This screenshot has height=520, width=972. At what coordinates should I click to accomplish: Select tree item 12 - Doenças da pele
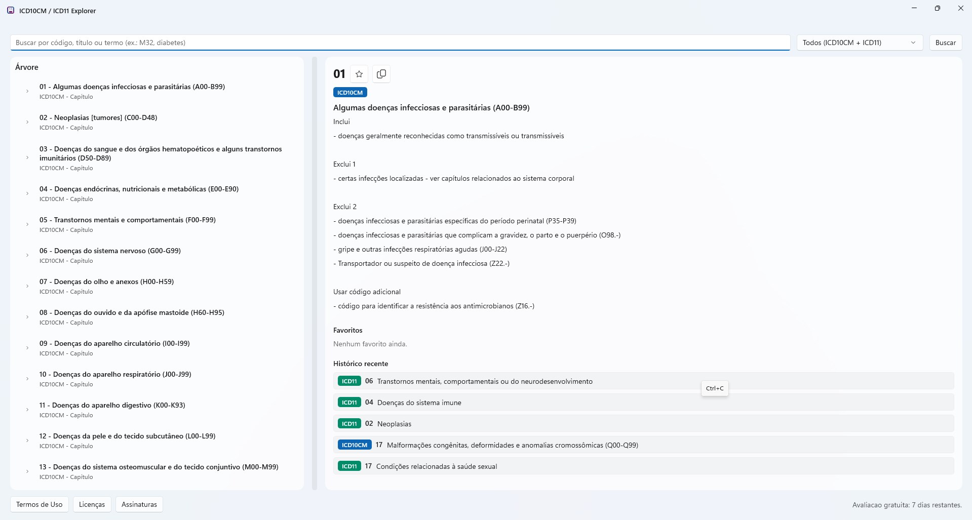157,441
